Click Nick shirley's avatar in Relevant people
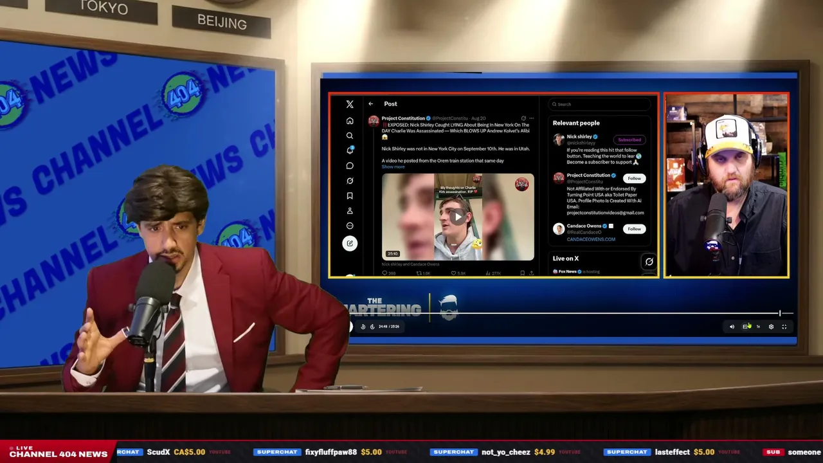 coord(559,139)
